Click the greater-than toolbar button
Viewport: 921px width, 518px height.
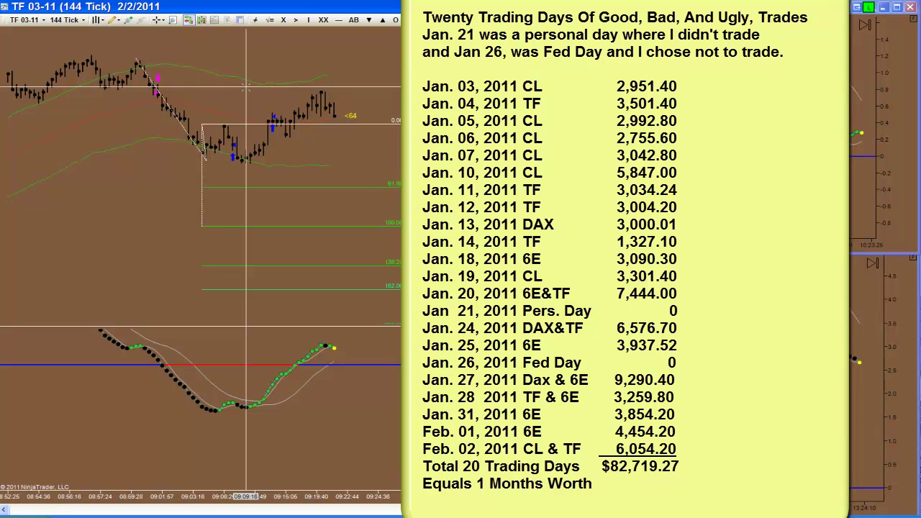coord(296,20)
